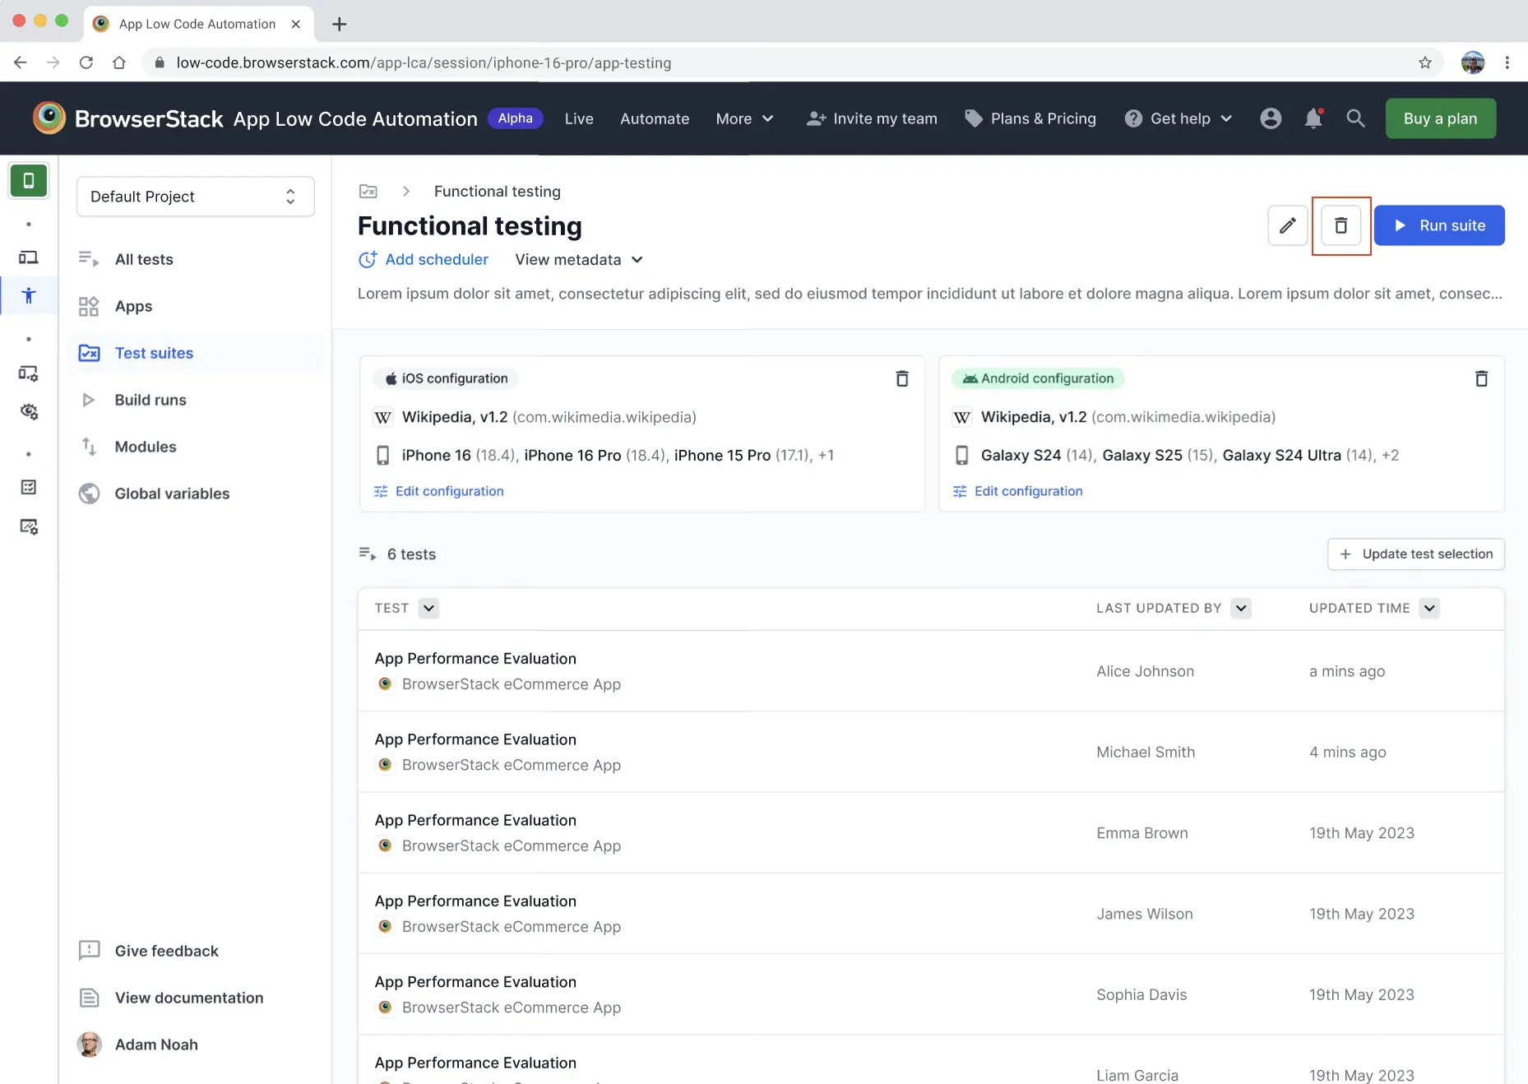This screenshot has width=1528, height=1084.
Task: Click the pencil edit suite icon
Action: (x=1287, y=225)
